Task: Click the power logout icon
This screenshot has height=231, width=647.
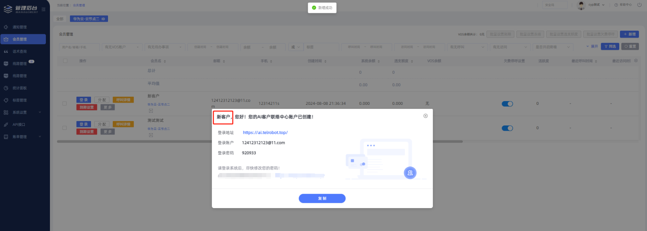Action: 639,5
